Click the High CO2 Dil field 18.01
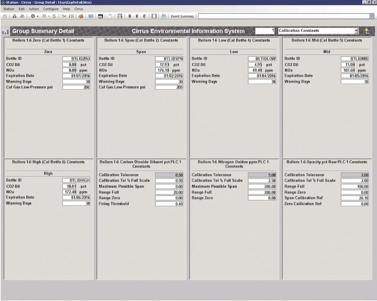The height and width of the screenshot is (301, 377). [x=69, y=186]
